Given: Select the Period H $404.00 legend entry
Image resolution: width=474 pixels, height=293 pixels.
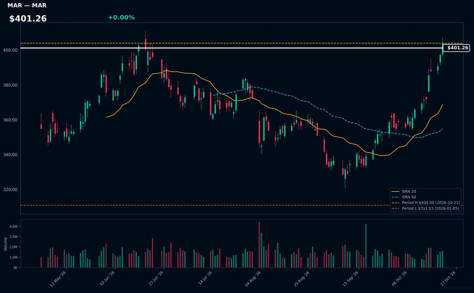Looking at the screenshot, I should 425,202.
